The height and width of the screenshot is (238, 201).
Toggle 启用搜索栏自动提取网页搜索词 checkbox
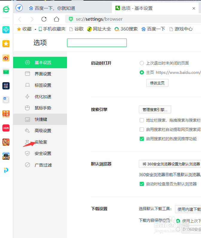coord(142,129)
